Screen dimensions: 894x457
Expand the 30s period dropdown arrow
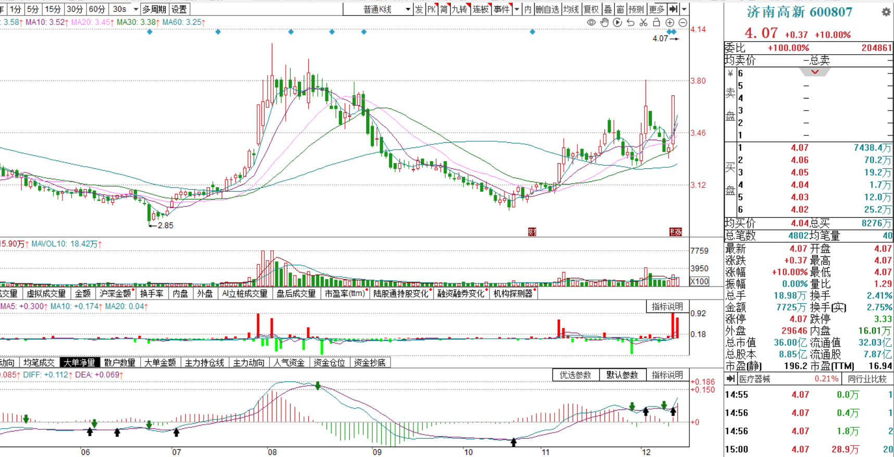[135, 9]
